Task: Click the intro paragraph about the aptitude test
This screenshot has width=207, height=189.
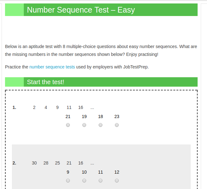Action: 101,51
